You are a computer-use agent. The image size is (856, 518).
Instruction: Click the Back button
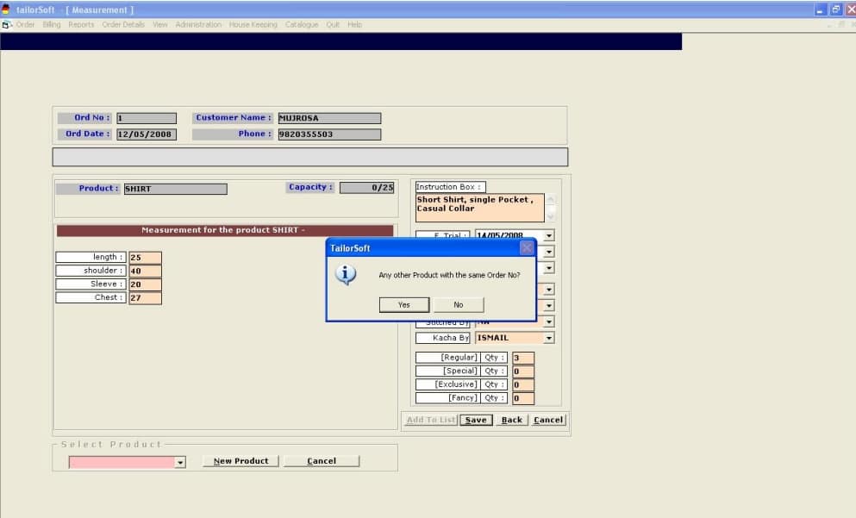click(x=512, y=420)
